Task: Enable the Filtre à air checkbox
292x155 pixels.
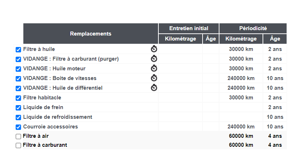Action: (18, 136)
